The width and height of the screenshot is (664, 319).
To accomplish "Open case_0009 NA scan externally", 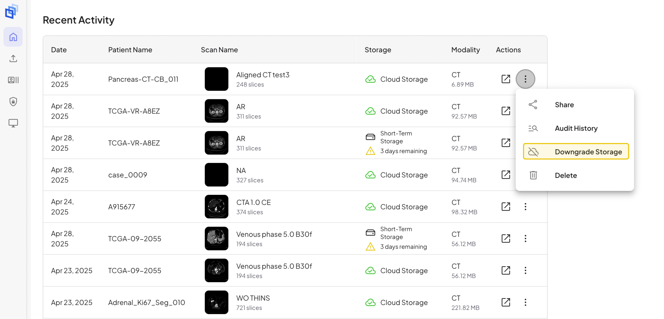I will click(506, 175).
